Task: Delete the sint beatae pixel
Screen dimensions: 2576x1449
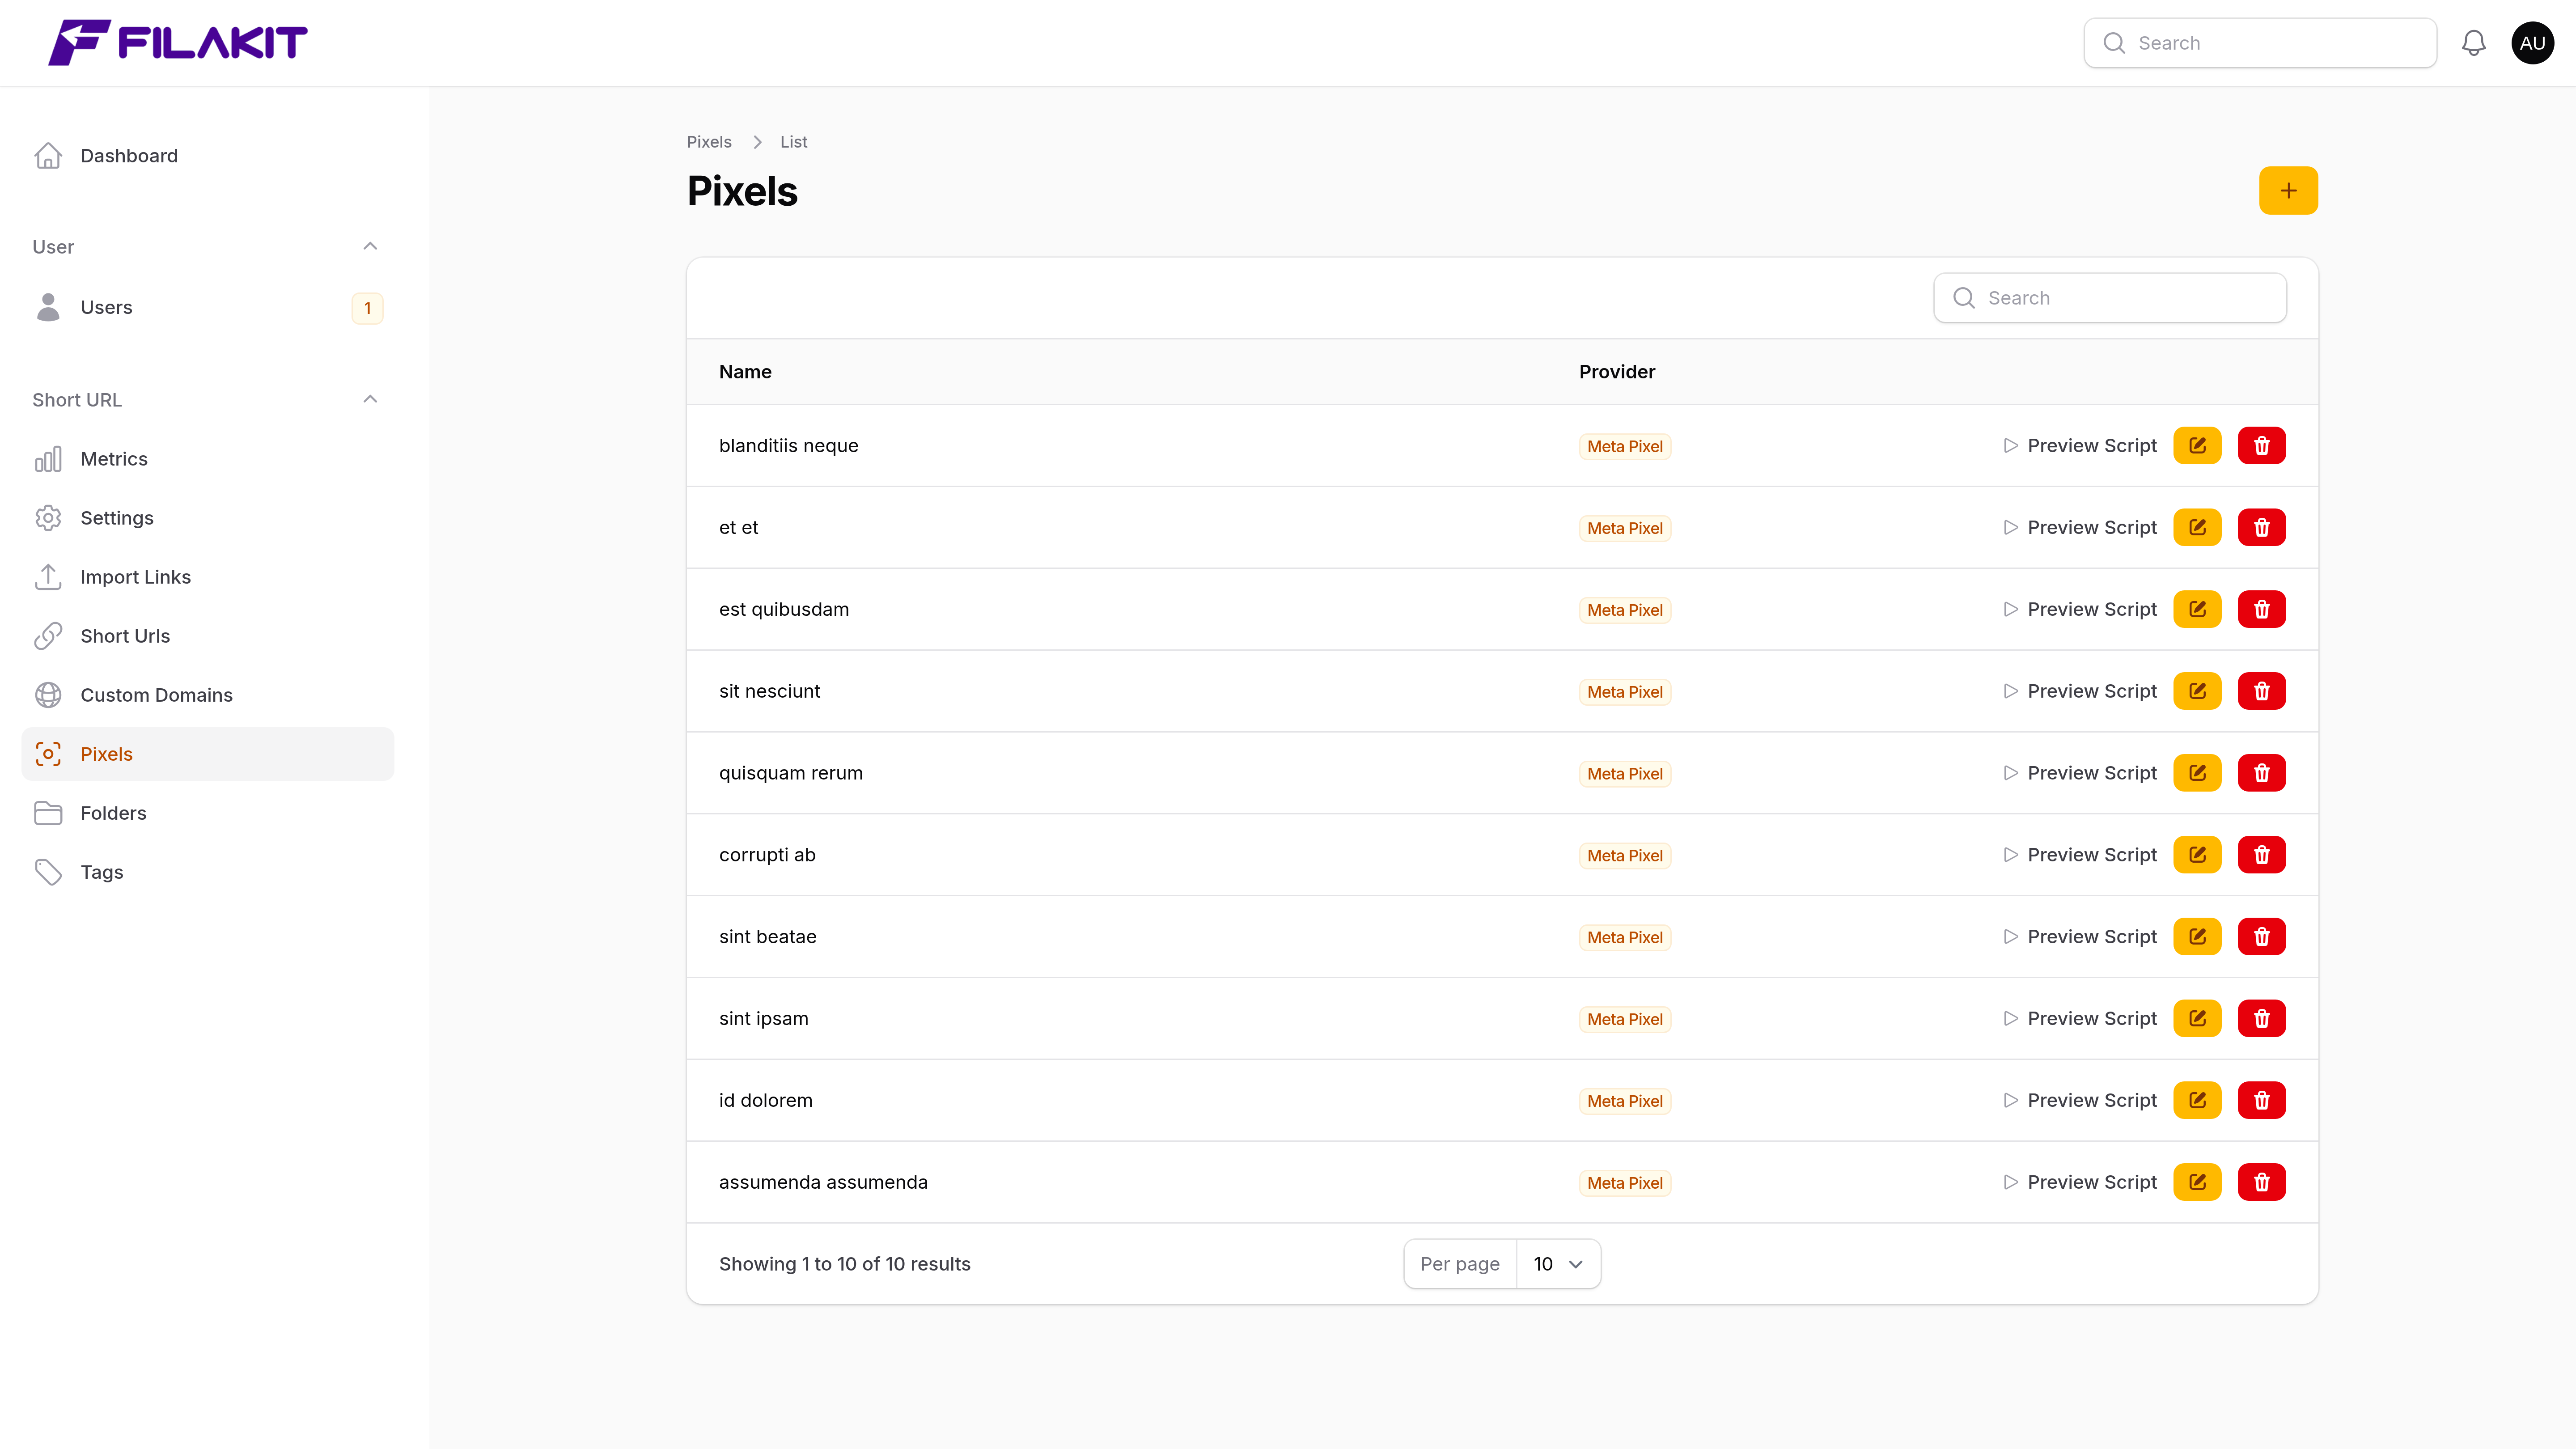Action: [2261, 937]
